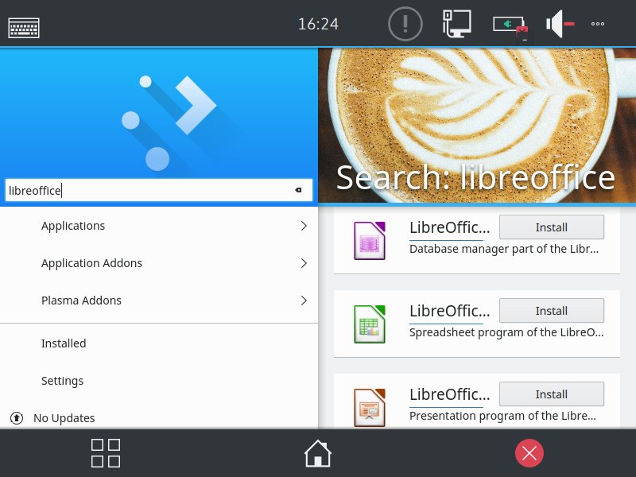Open the virtual keyboard icon
The width and height of the screenshot is (636, 477).
(x=24, y=28)
